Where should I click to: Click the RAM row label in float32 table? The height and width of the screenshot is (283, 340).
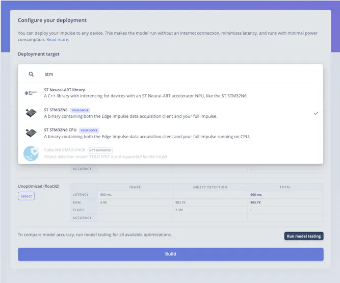76,202
